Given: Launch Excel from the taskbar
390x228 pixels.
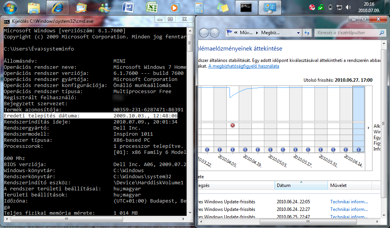Looking at the screenshot, I should coord(152,7).
